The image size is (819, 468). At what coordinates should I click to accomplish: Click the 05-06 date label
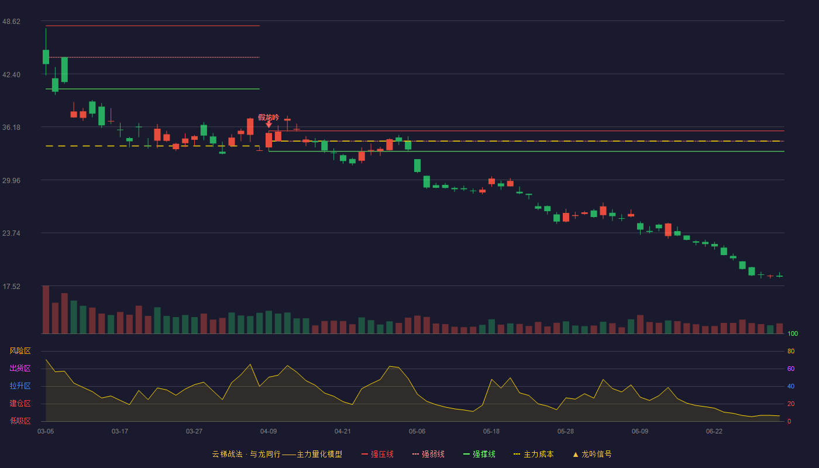coord(417,431)
